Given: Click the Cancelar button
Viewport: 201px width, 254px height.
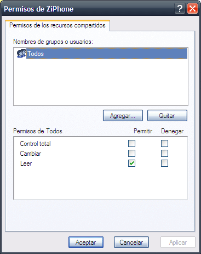Looking at the screenshot, I should click(x=131, y=242).
